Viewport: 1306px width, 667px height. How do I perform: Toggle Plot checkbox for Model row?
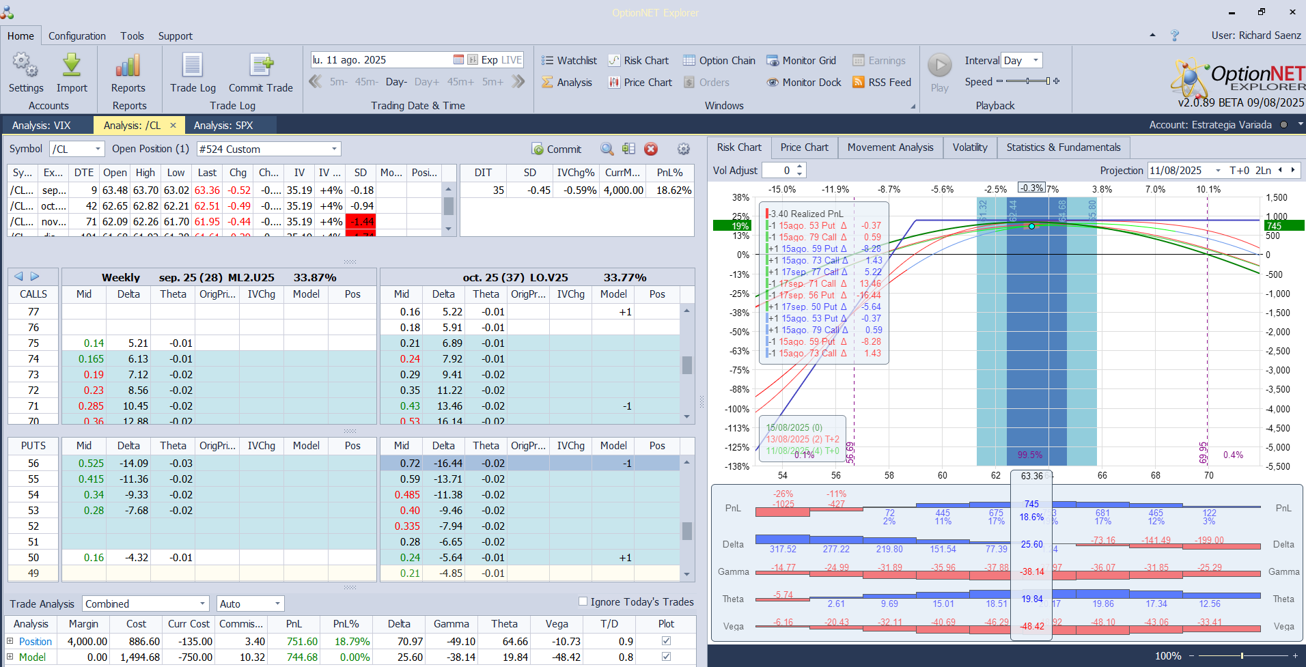(666, 657)
